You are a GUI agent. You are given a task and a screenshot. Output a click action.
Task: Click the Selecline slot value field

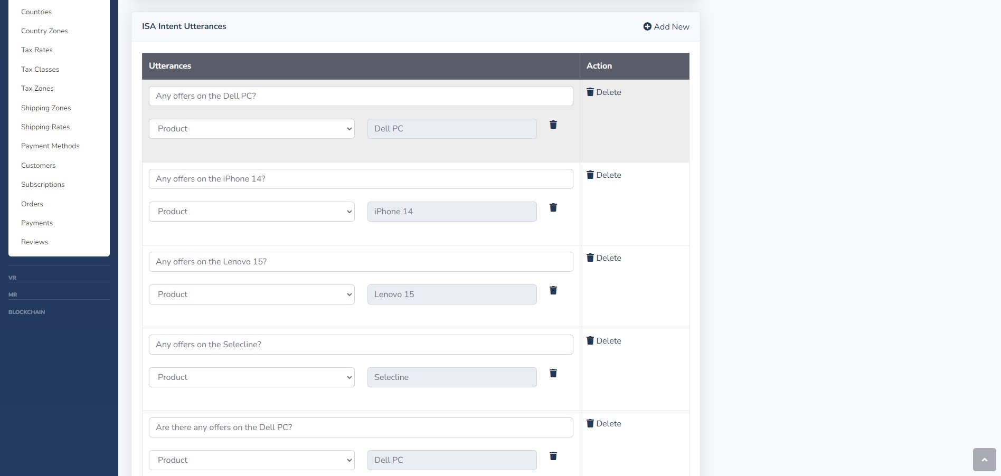click(452, 377)
